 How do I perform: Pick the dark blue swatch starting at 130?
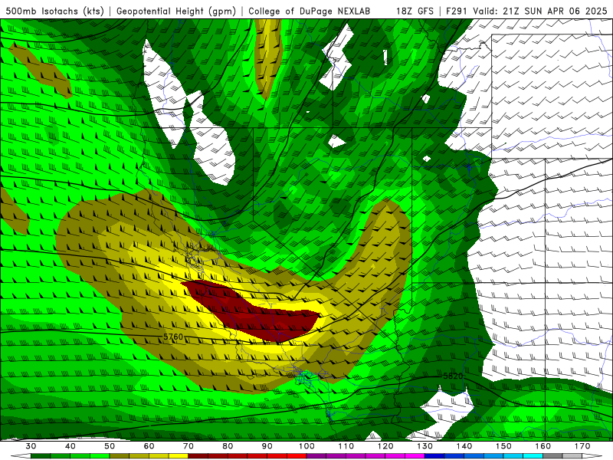click(x=434, y=456)
